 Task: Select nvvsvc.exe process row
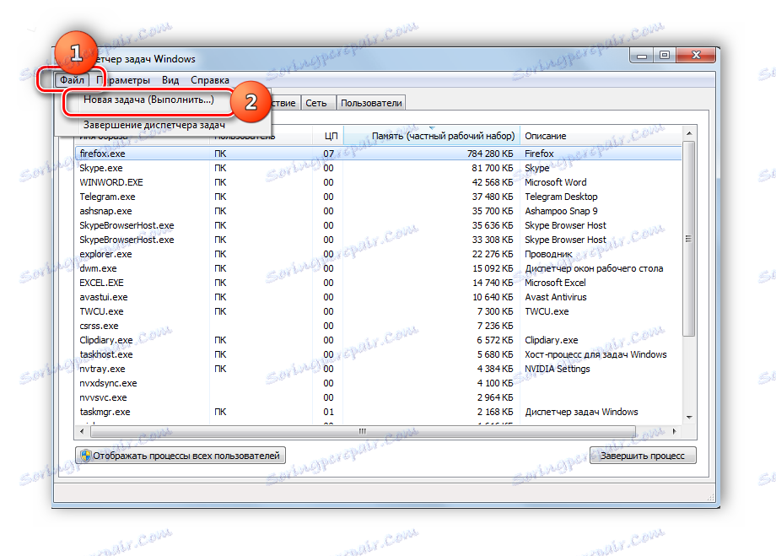click(379, 397)
